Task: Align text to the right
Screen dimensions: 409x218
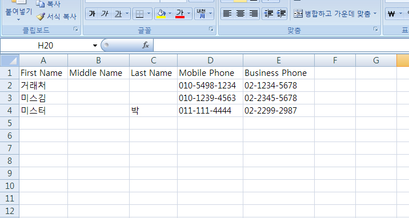Action: point(253,14)
